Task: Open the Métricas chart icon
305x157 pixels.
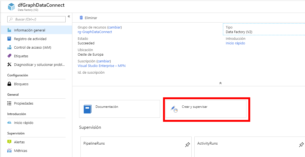Action: click(9, 151)
